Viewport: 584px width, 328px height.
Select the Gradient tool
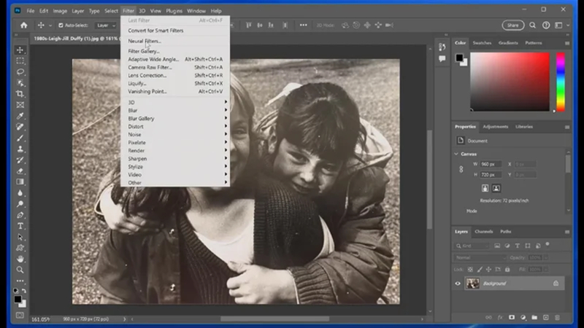pos(20,181)
